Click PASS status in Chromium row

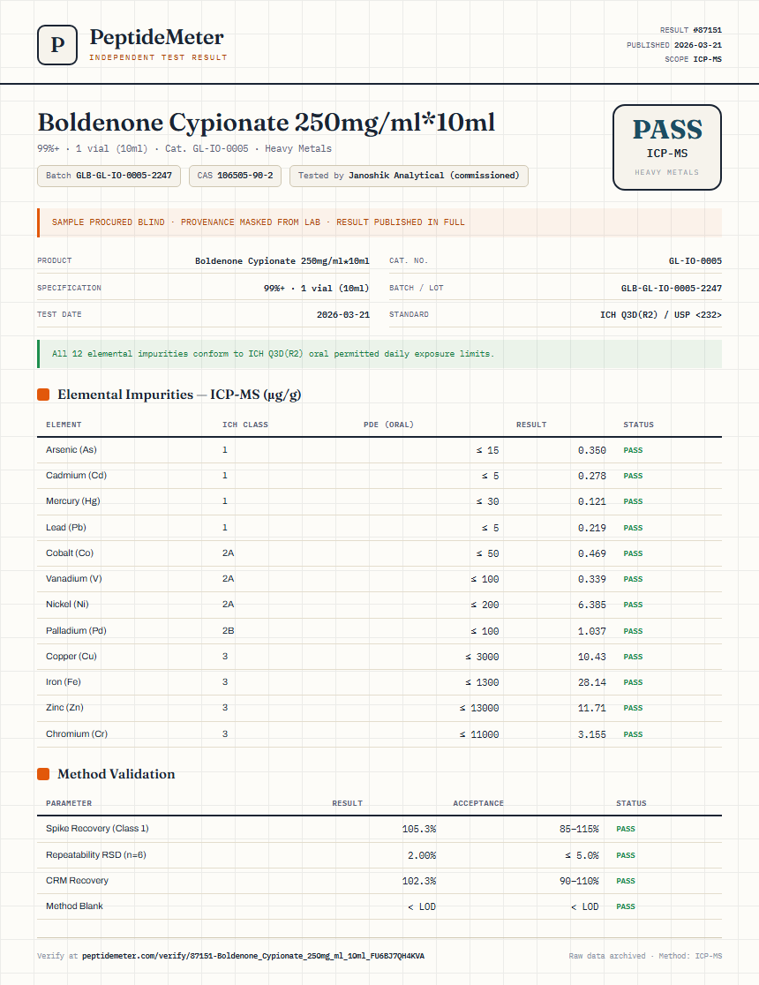click(x=633, y=734)
